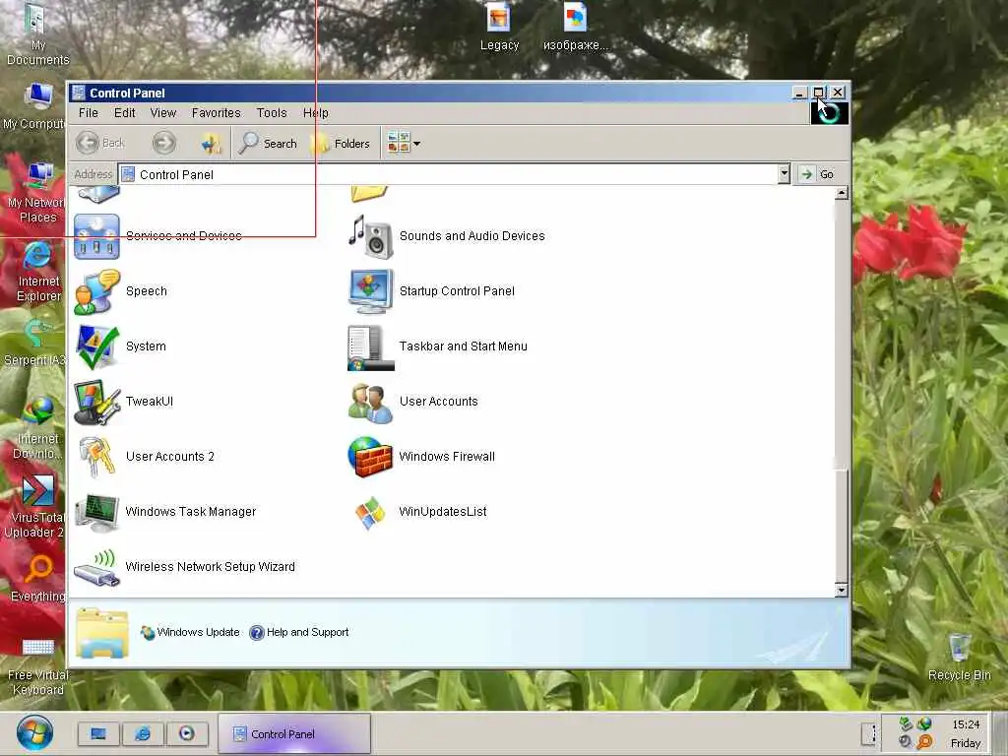Screen dimensions: 1008x756
Task: Click the Help and Support link
Action: (x=299, y=633)
